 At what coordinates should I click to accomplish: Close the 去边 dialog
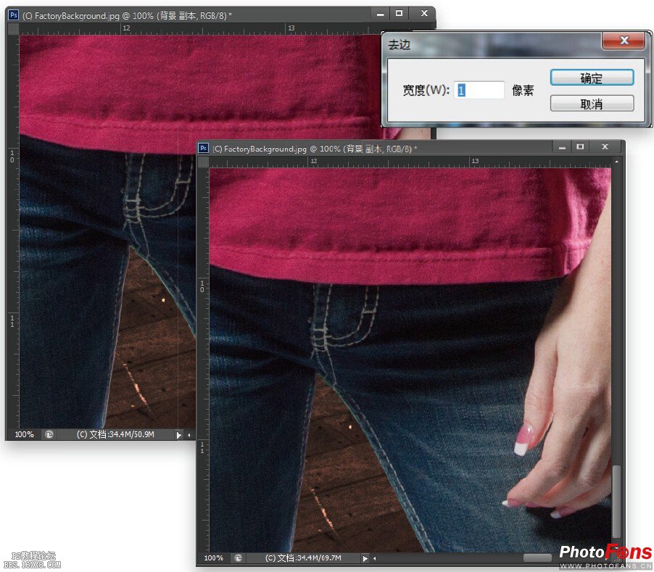click(x=624, y=41)
